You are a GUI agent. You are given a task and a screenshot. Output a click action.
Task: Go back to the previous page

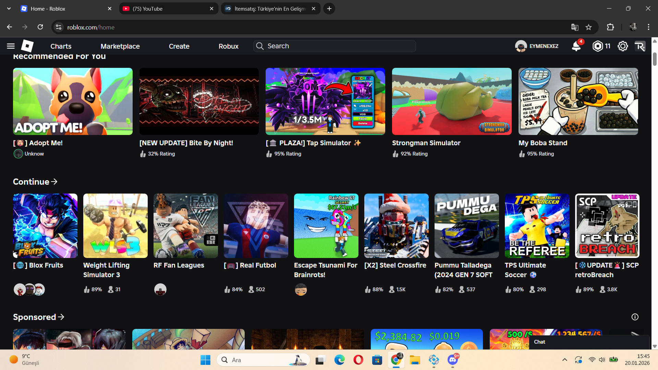click(x=10, y=27)
